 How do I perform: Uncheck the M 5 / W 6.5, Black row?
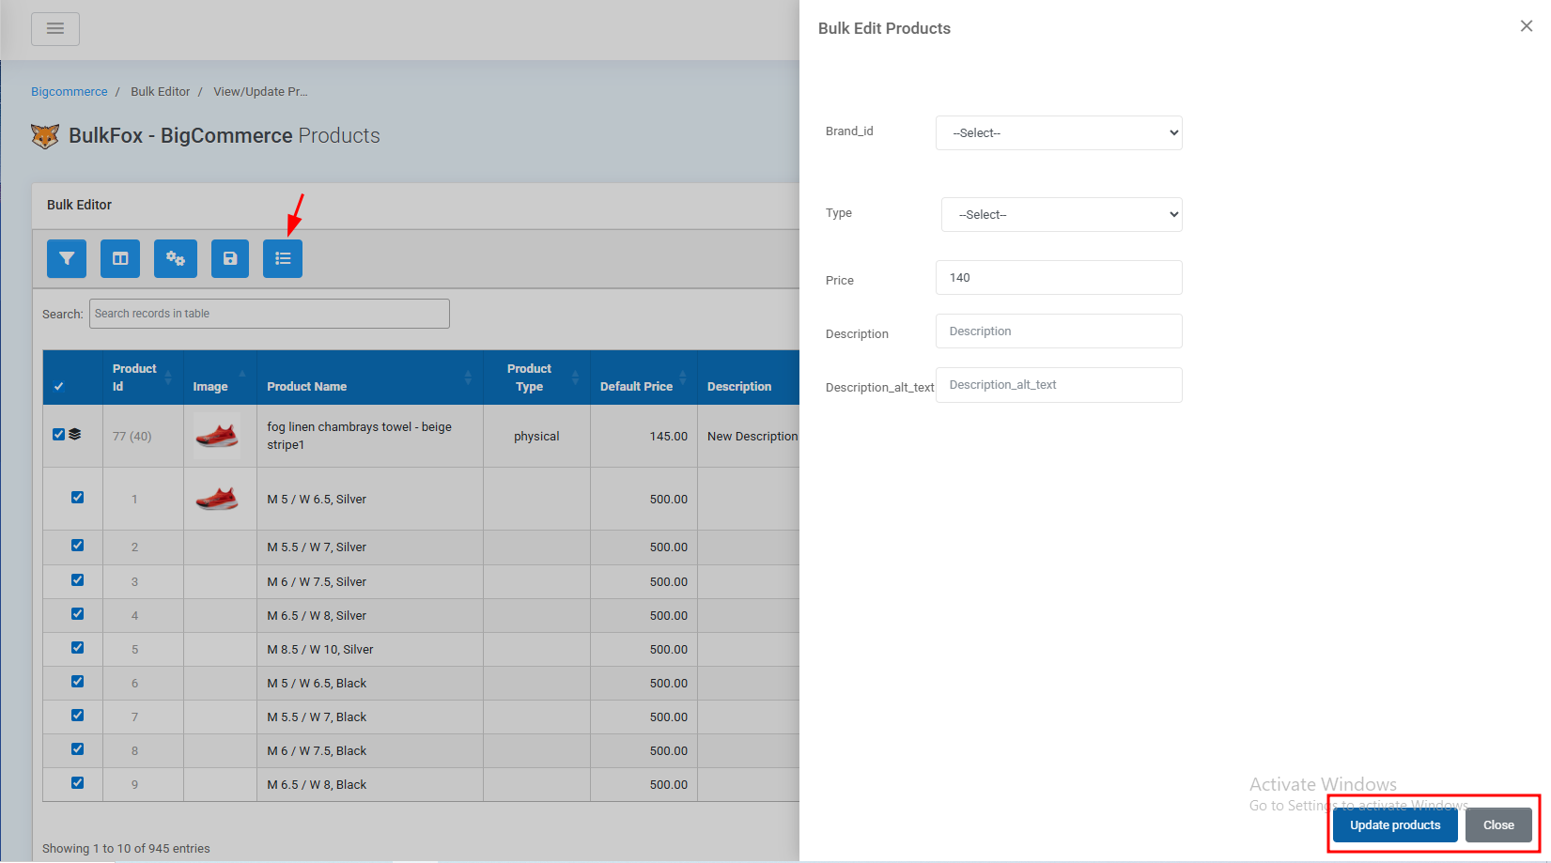(78, 682)
